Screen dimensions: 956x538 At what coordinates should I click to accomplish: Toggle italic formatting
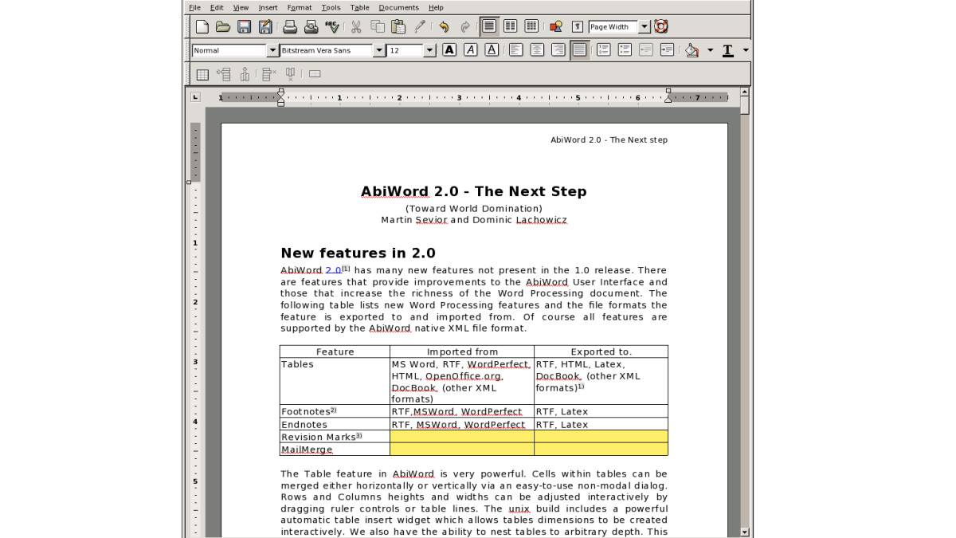pos(471,50)
